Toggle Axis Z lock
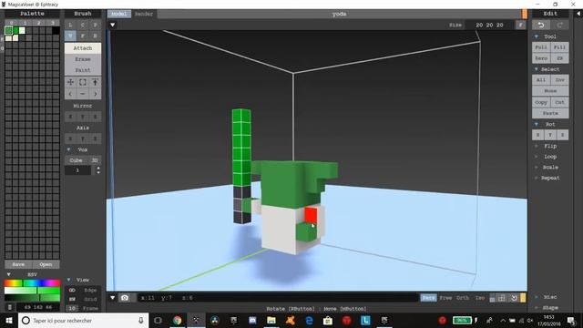 point(95,138)
